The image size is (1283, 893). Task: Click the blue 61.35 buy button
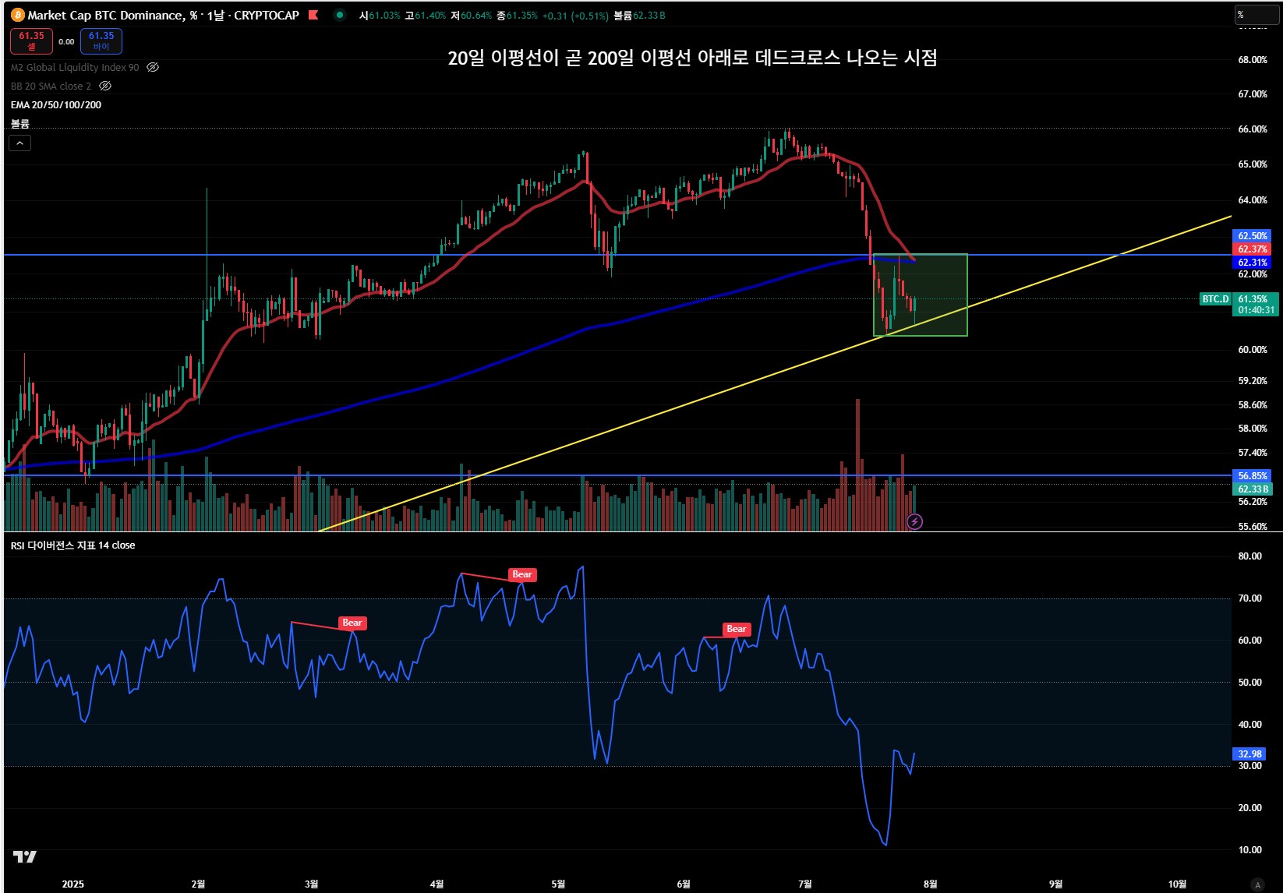[101, 41]
